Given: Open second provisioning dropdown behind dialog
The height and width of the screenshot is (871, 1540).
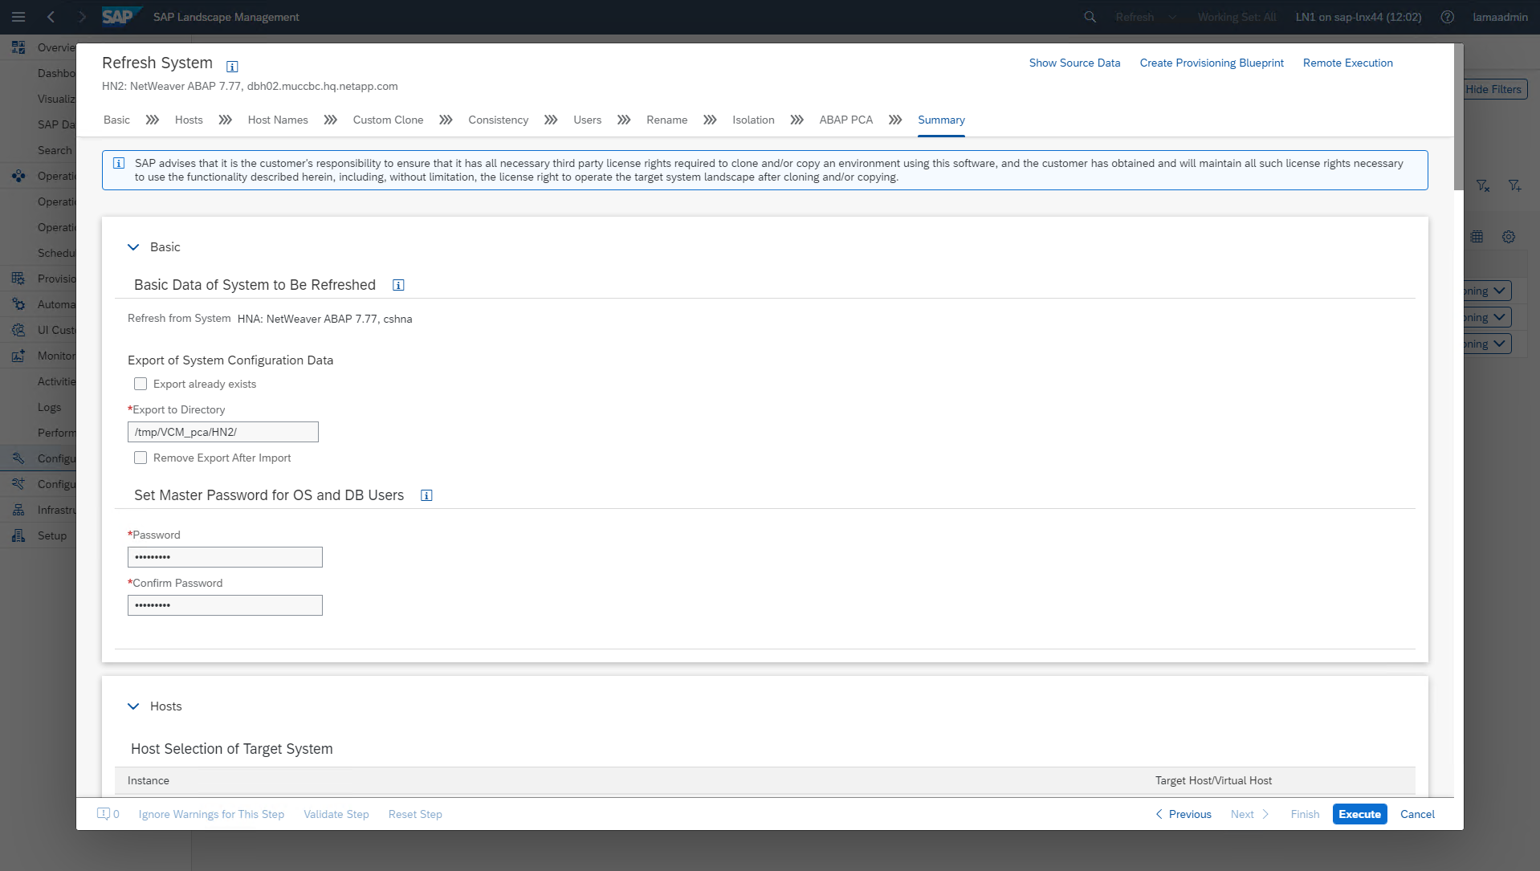Looking at the screenshot, I should click(x=1499, y=317).
